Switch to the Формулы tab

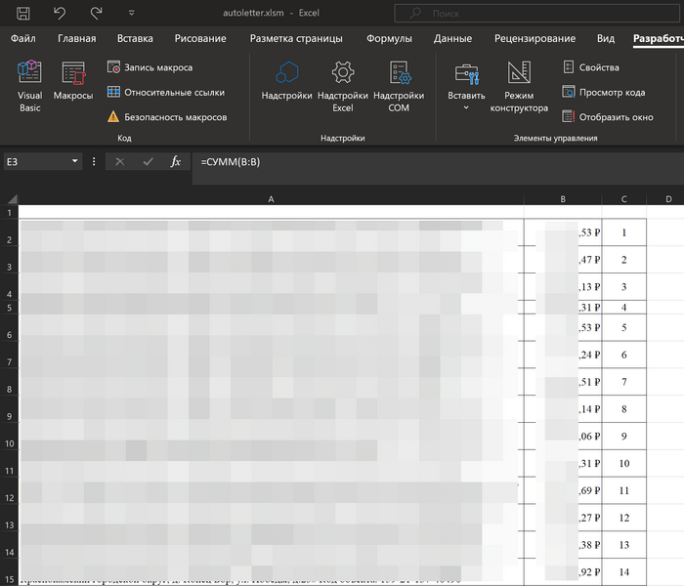[x=389, y=39]
